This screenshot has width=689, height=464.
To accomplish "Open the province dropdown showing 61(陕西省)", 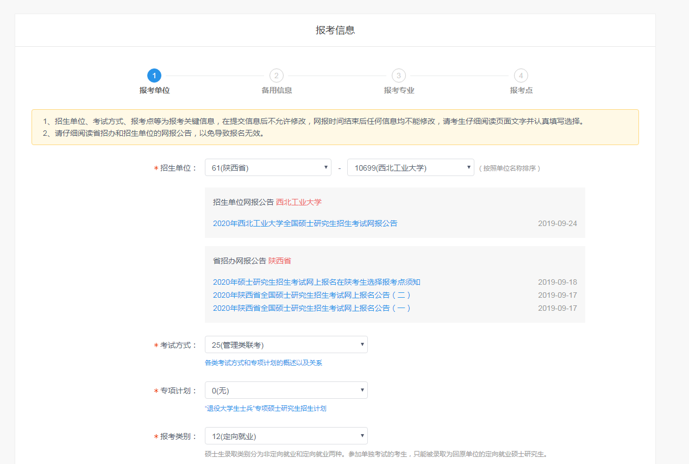I will click(267, 167).
